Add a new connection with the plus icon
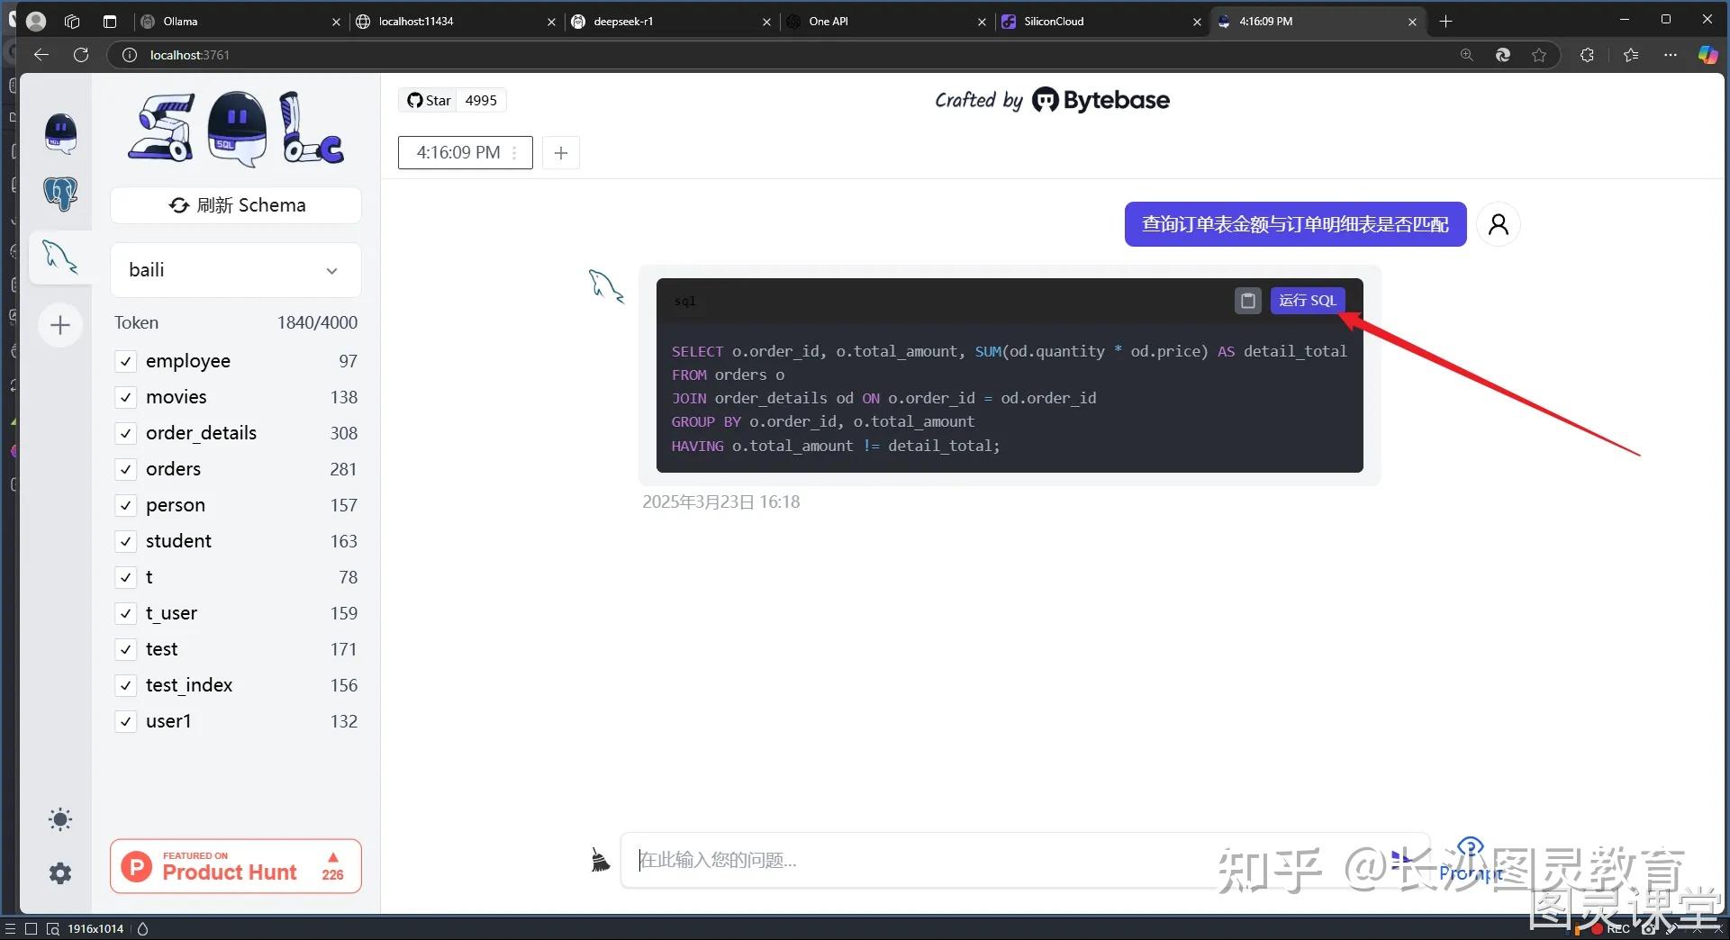This screenshot has height=940, width=1730. pos(59,325)
